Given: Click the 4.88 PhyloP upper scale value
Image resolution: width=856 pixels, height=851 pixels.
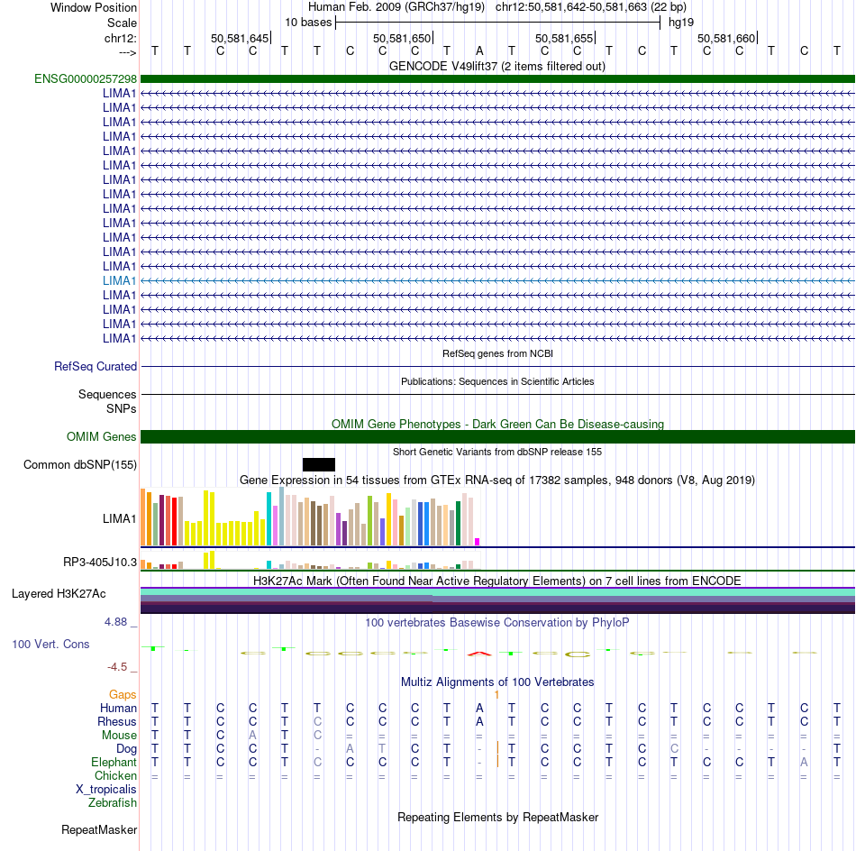Looking at the screenshot, I should click(x=115, y=622).
